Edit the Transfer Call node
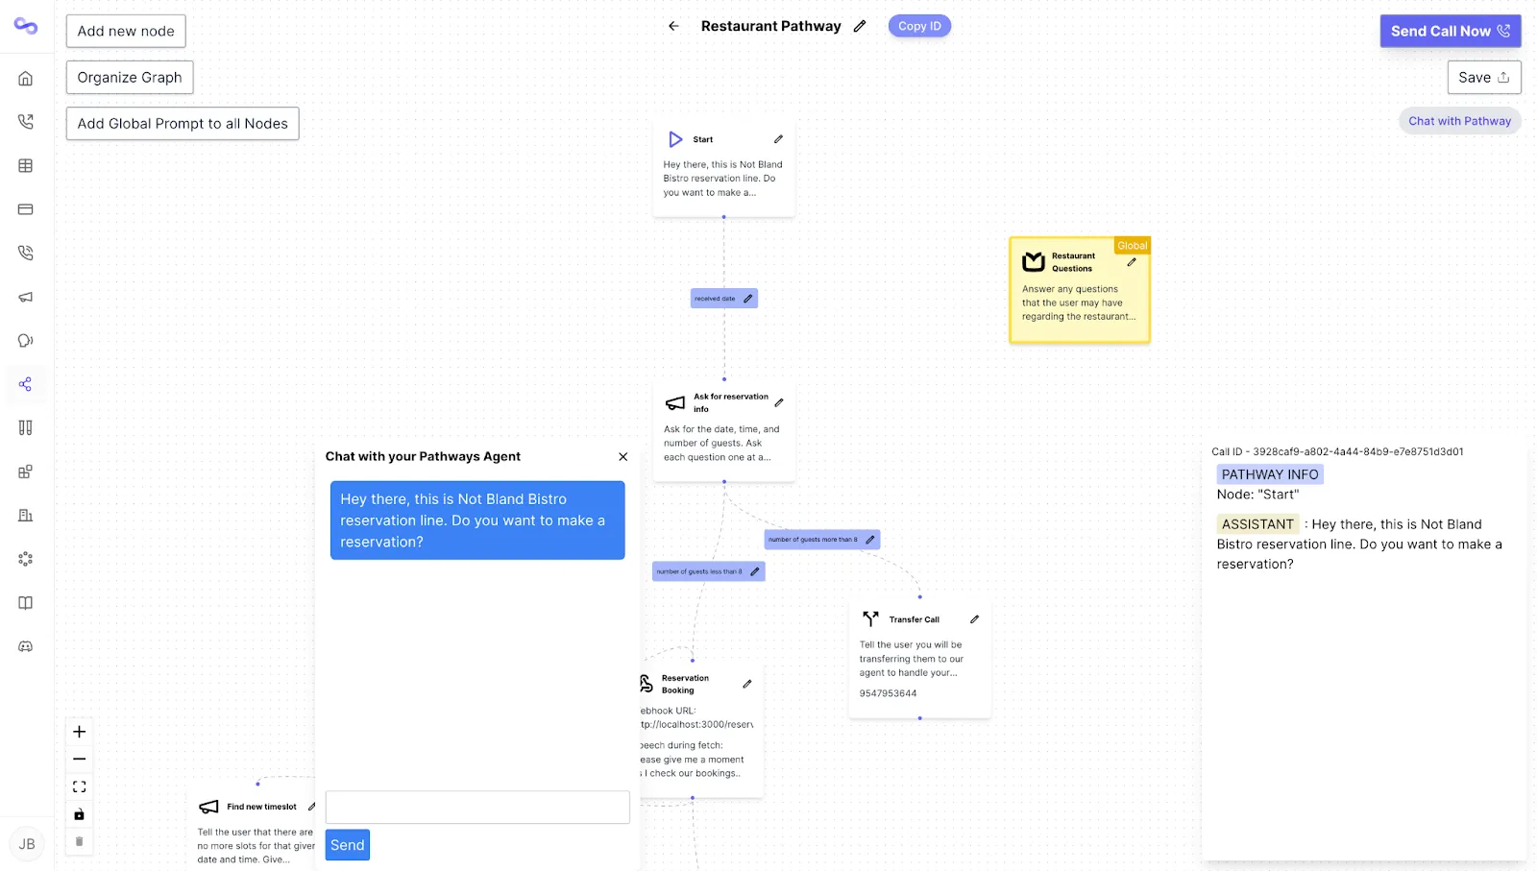The image size is (1537, 871). 974,619
